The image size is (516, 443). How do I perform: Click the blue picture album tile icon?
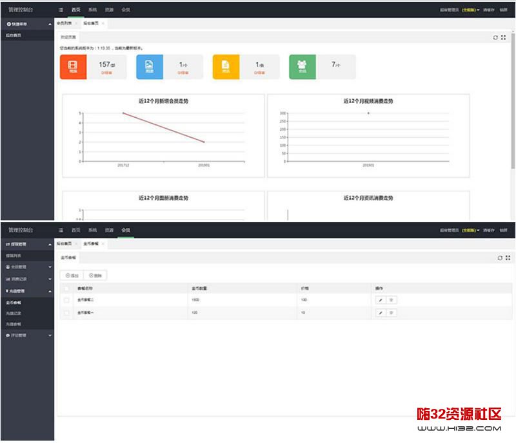149,66
